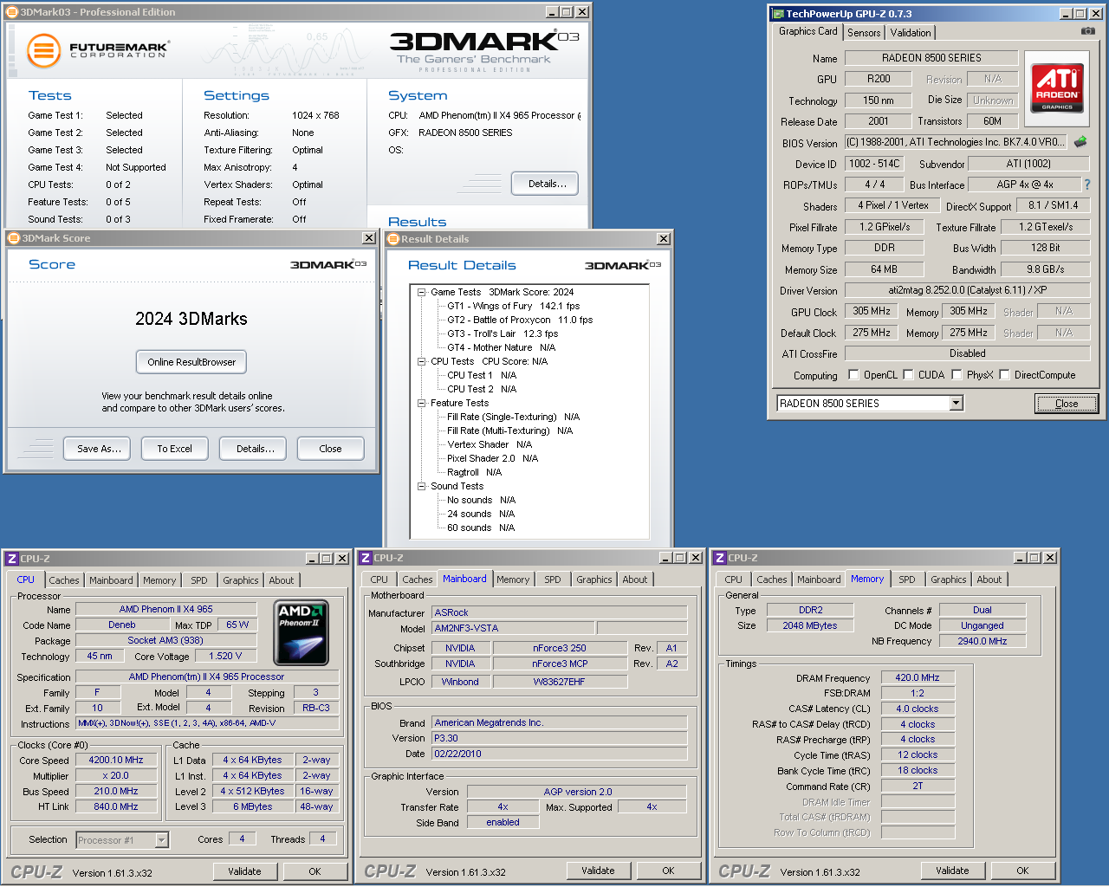The height and width of the screenshot is (887, 1109).
Task: Click OK in CPU-Z Memory window
Action: (1022, 871)
